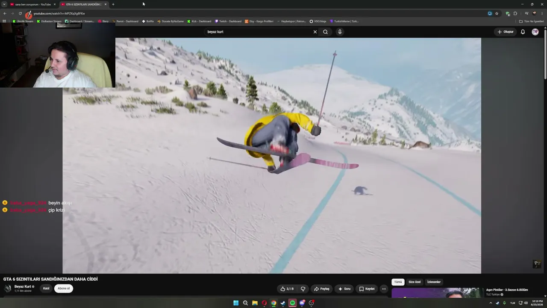Image resolution: width=547 pixels, height=308 pixels.
Task: Open Kick - Dashboard bookmark
Action: pyautogui.click(x=199, y=21)
